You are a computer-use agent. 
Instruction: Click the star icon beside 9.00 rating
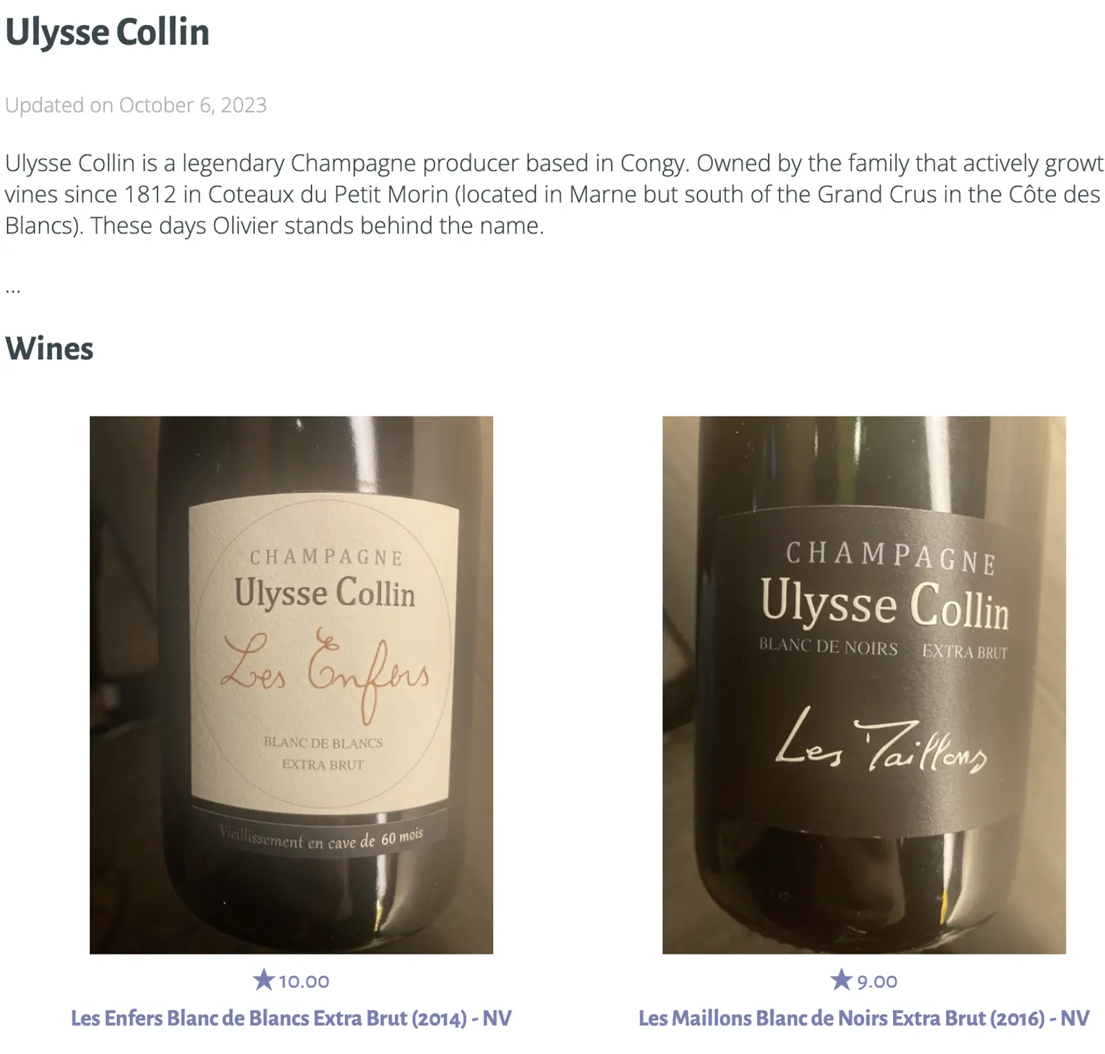840,979
